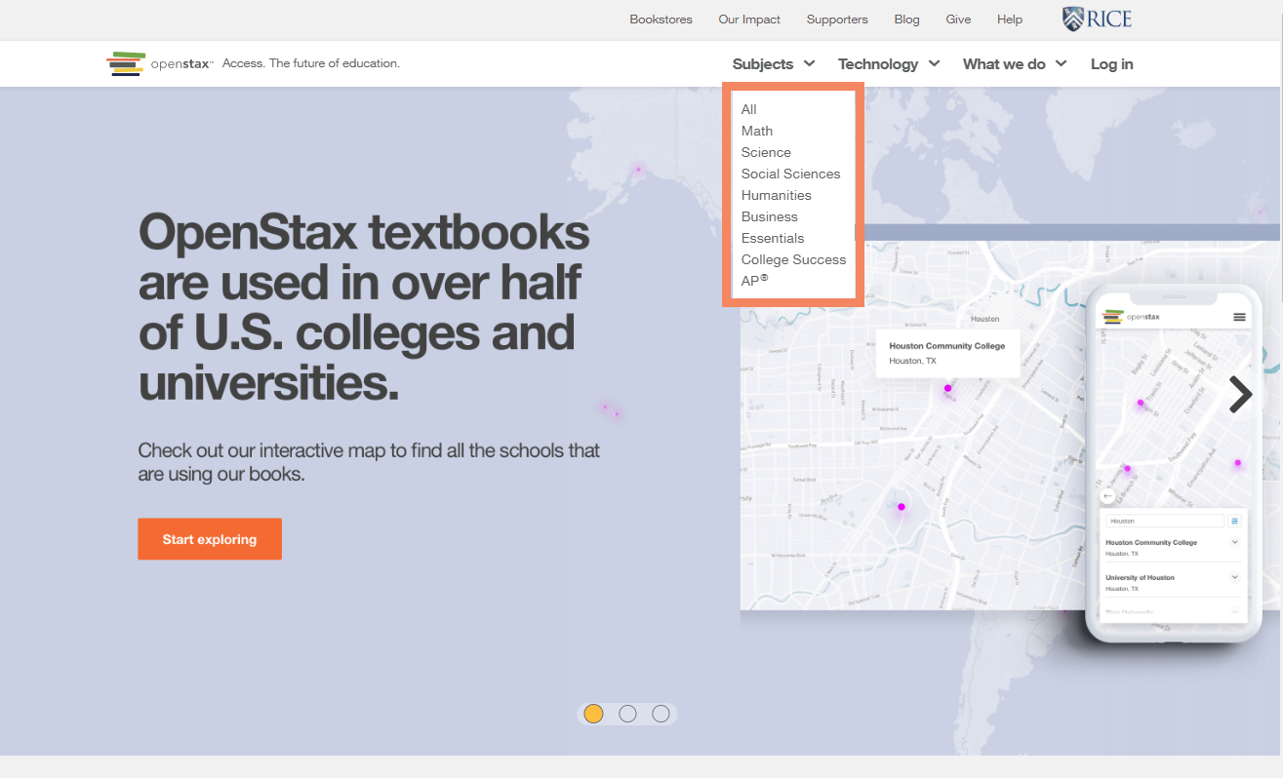Viewport: 1283px width, 778px height.
Task: Visit the "Our Impact" page
Action: (748, 19)
